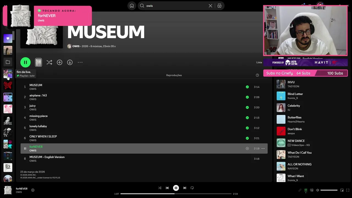This screenshot has width=352, height=198.
Task: Open pink hearts playlist cover in sidebar
Action: [8, 109]
